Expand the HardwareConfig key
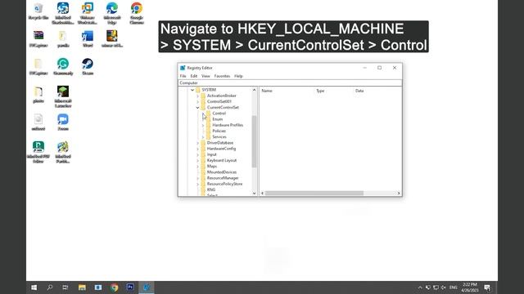524x294 pixels. pyautogui.click(x=197, y=149)
